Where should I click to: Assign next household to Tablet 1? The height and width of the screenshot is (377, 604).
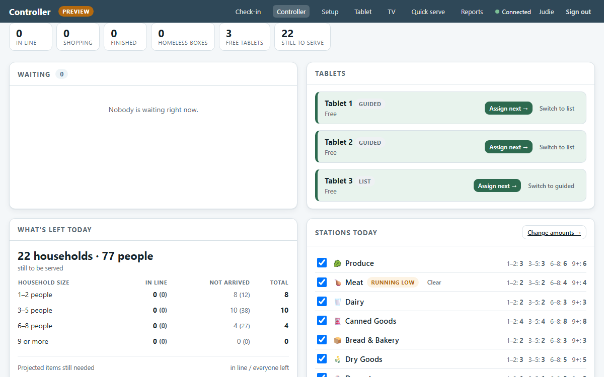click(508, 108)
